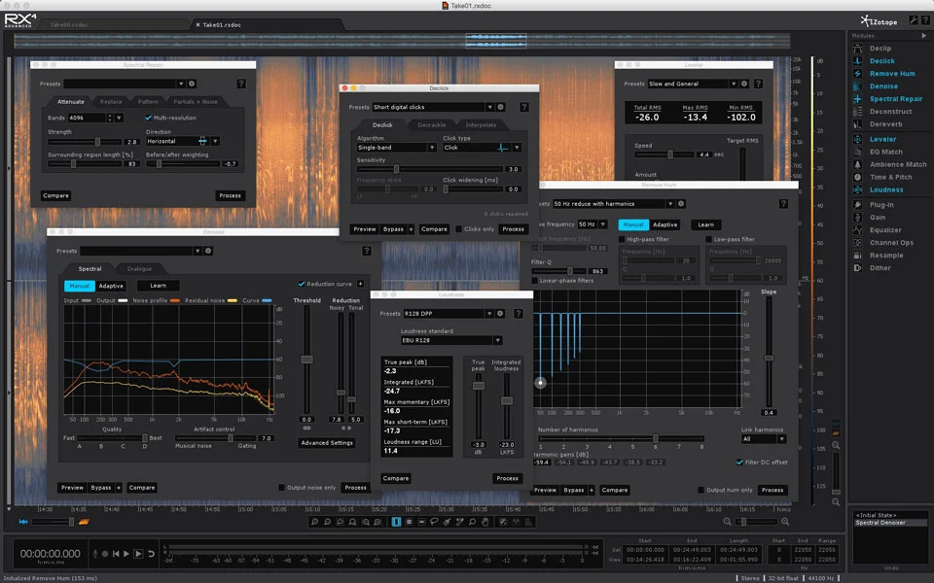Enable Output hum only checkbox
The image size is (934, 583).
(701, 490)
